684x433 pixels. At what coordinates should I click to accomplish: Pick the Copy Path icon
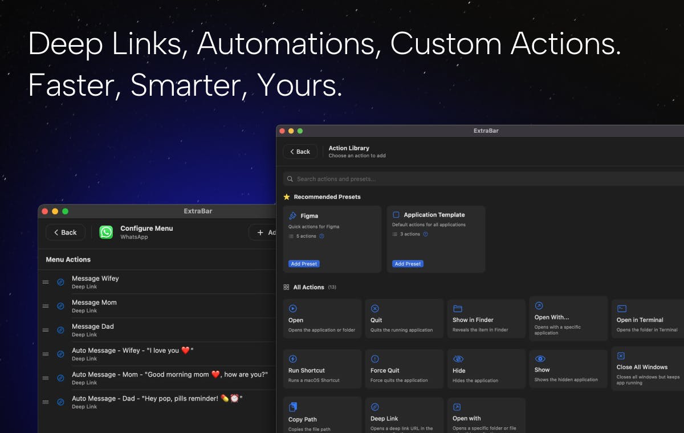(x=293, y=407)
